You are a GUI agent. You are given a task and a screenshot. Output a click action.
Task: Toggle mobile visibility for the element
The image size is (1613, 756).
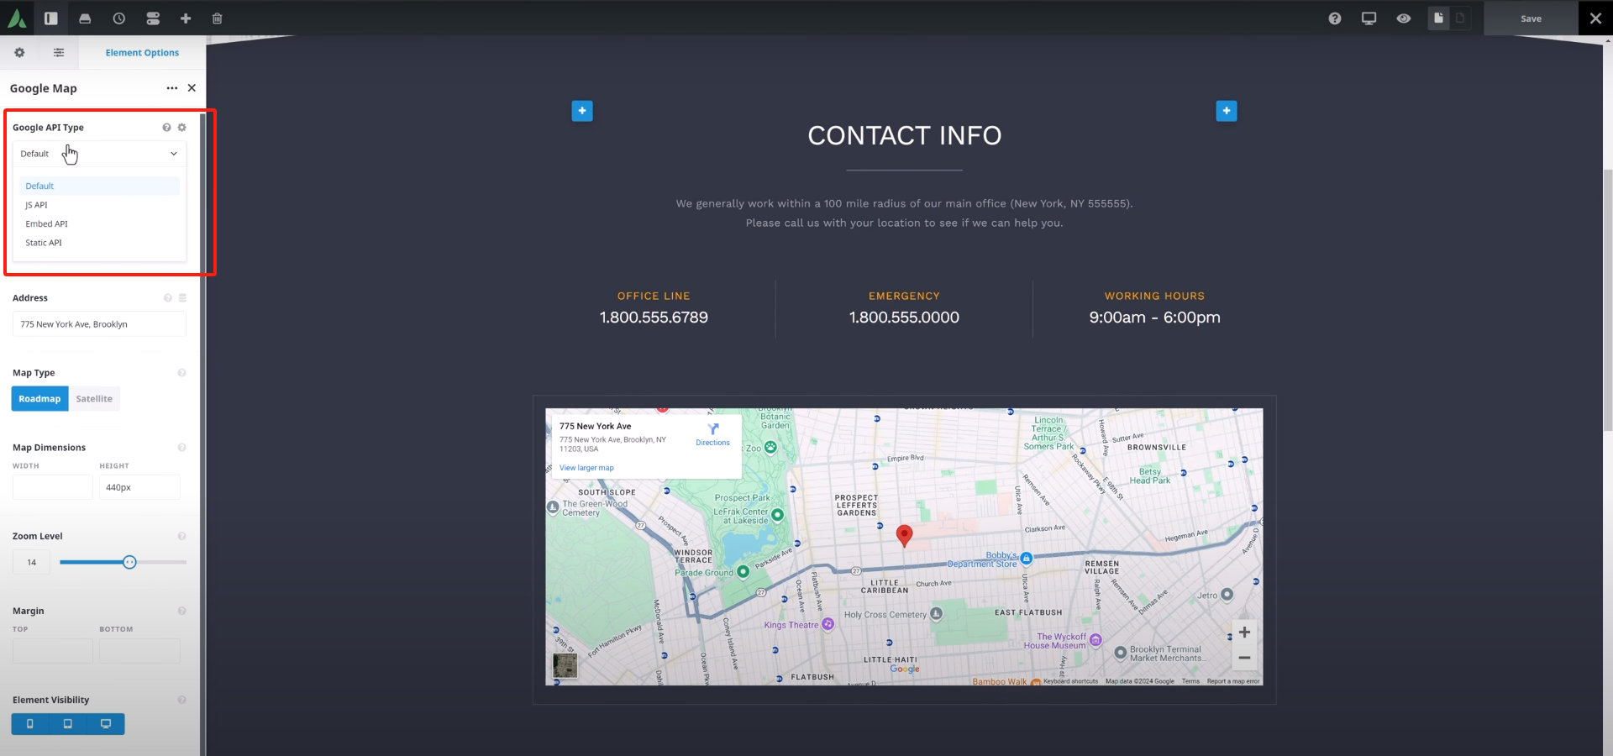point(29,723)
